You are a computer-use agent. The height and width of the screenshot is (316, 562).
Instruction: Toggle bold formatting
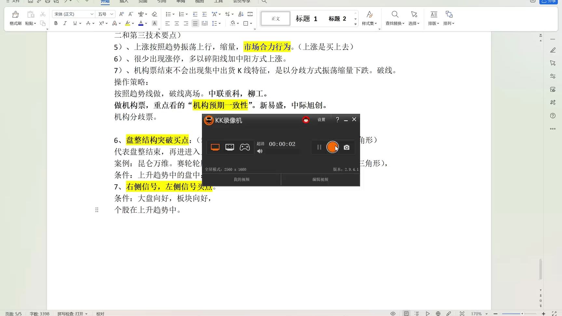[56, 23]
